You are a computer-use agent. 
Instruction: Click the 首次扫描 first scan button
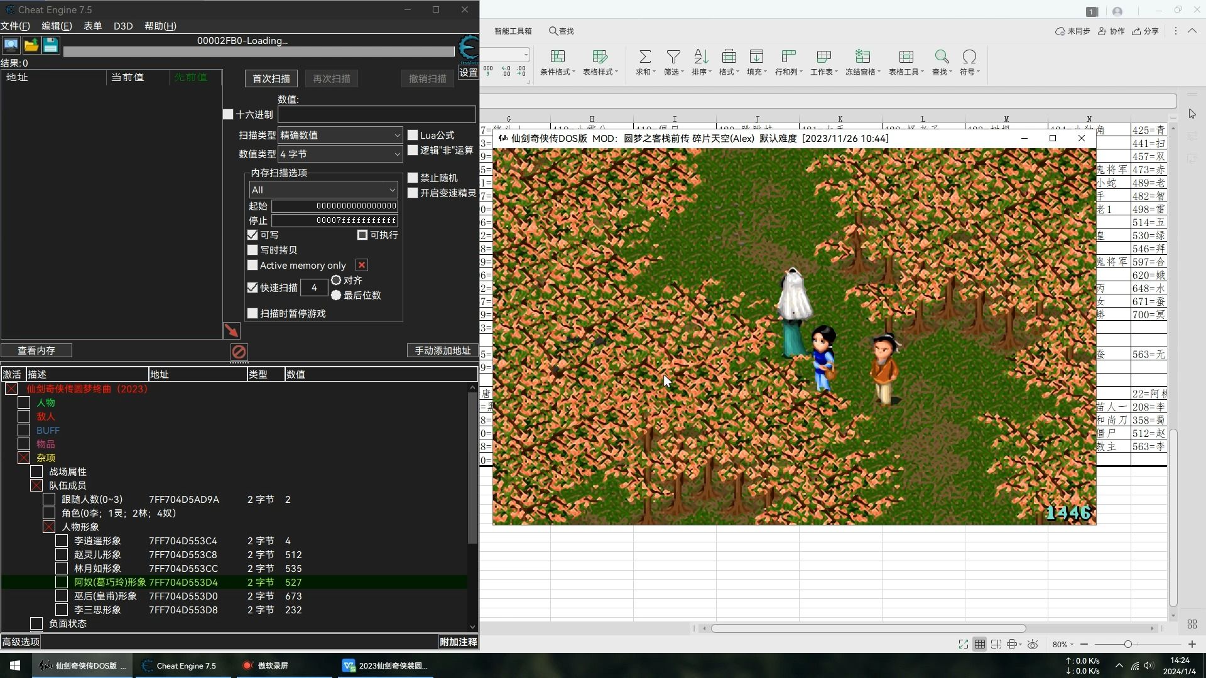(x=271, y=78)
